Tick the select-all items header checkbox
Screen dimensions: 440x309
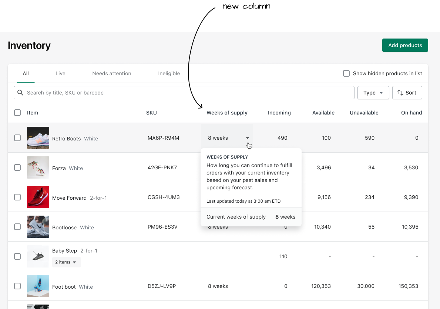(x=17, y=113)
